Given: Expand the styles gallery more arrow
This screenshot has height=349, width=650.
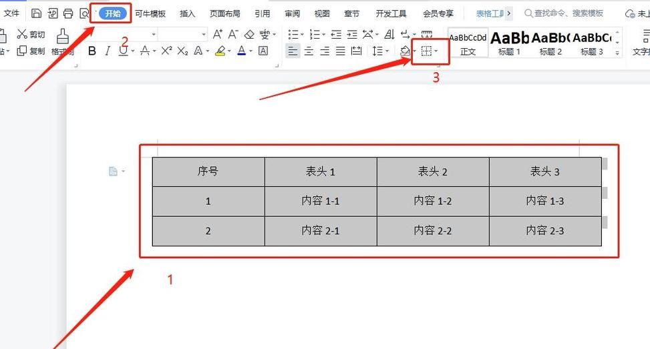Looking at the screenshot, I should point(617,53).
